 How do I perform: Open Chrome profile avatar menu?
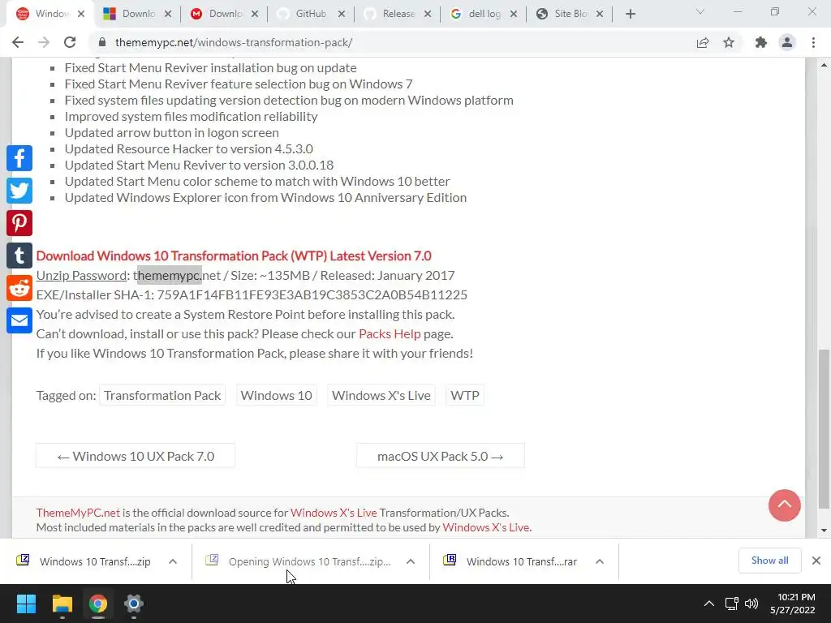[787, 42]
